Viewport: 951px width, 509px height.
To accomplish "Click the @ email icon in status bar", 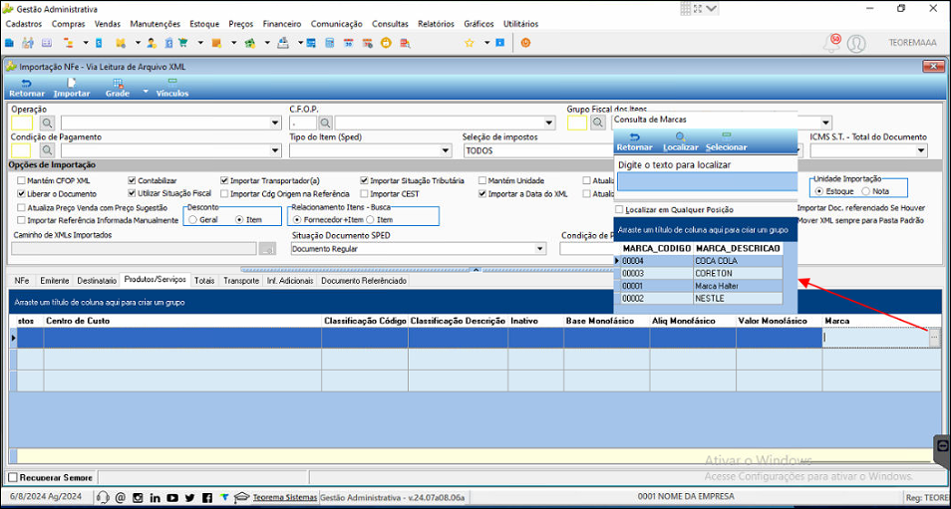I will point(120,497).
